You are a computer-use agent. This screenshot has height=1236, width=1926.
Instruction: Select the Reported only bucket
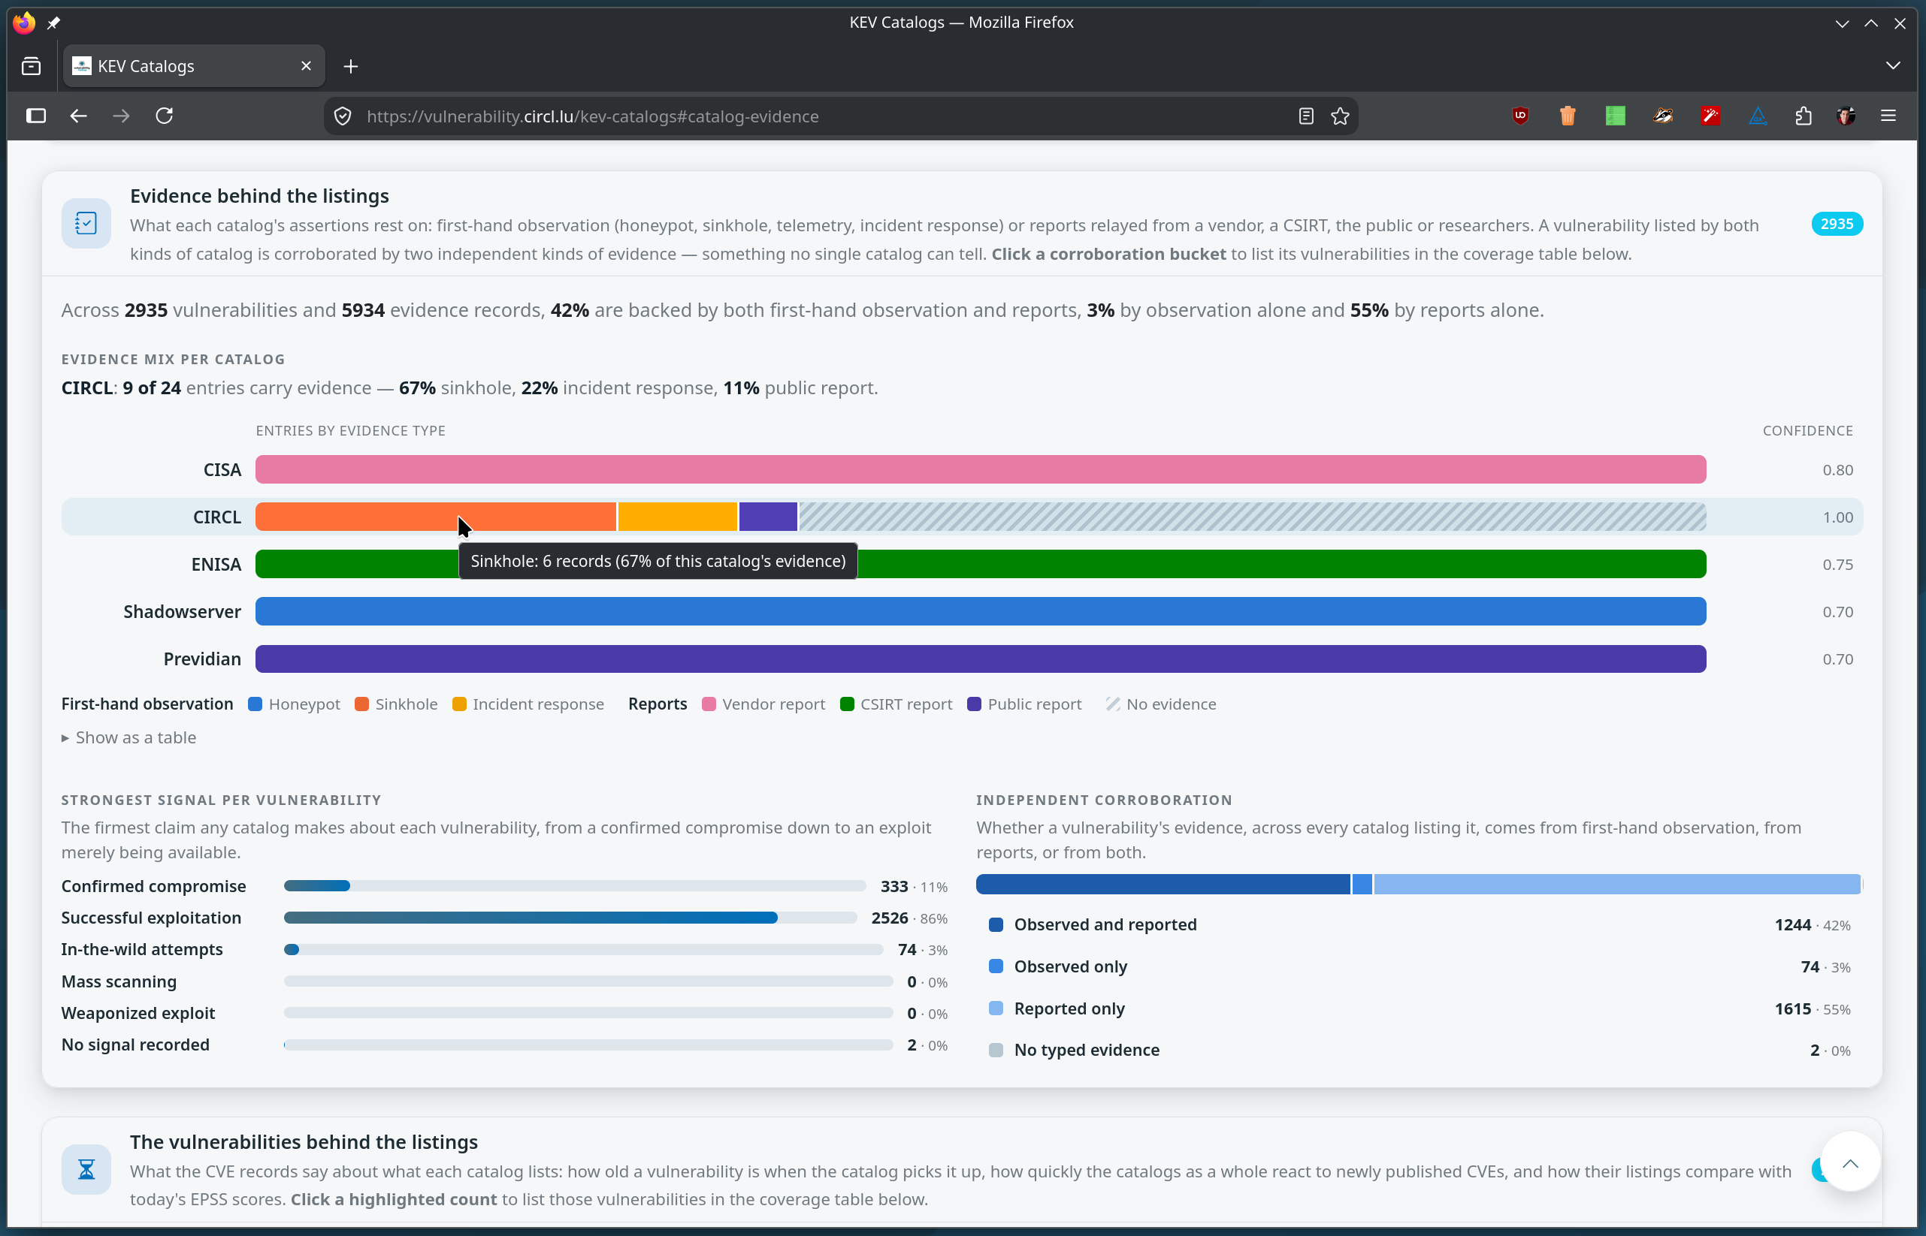(1420, 1008)
